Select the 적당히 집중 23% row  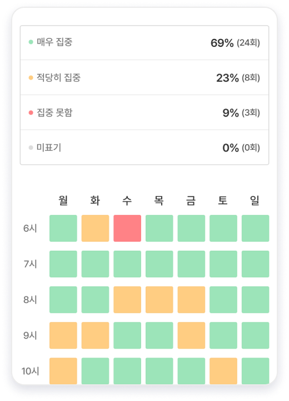[x=144, y=77]
